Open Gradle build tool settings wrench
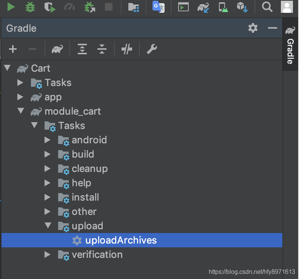Viewport: 299px width, 279px height. click(x=152, y=49)
